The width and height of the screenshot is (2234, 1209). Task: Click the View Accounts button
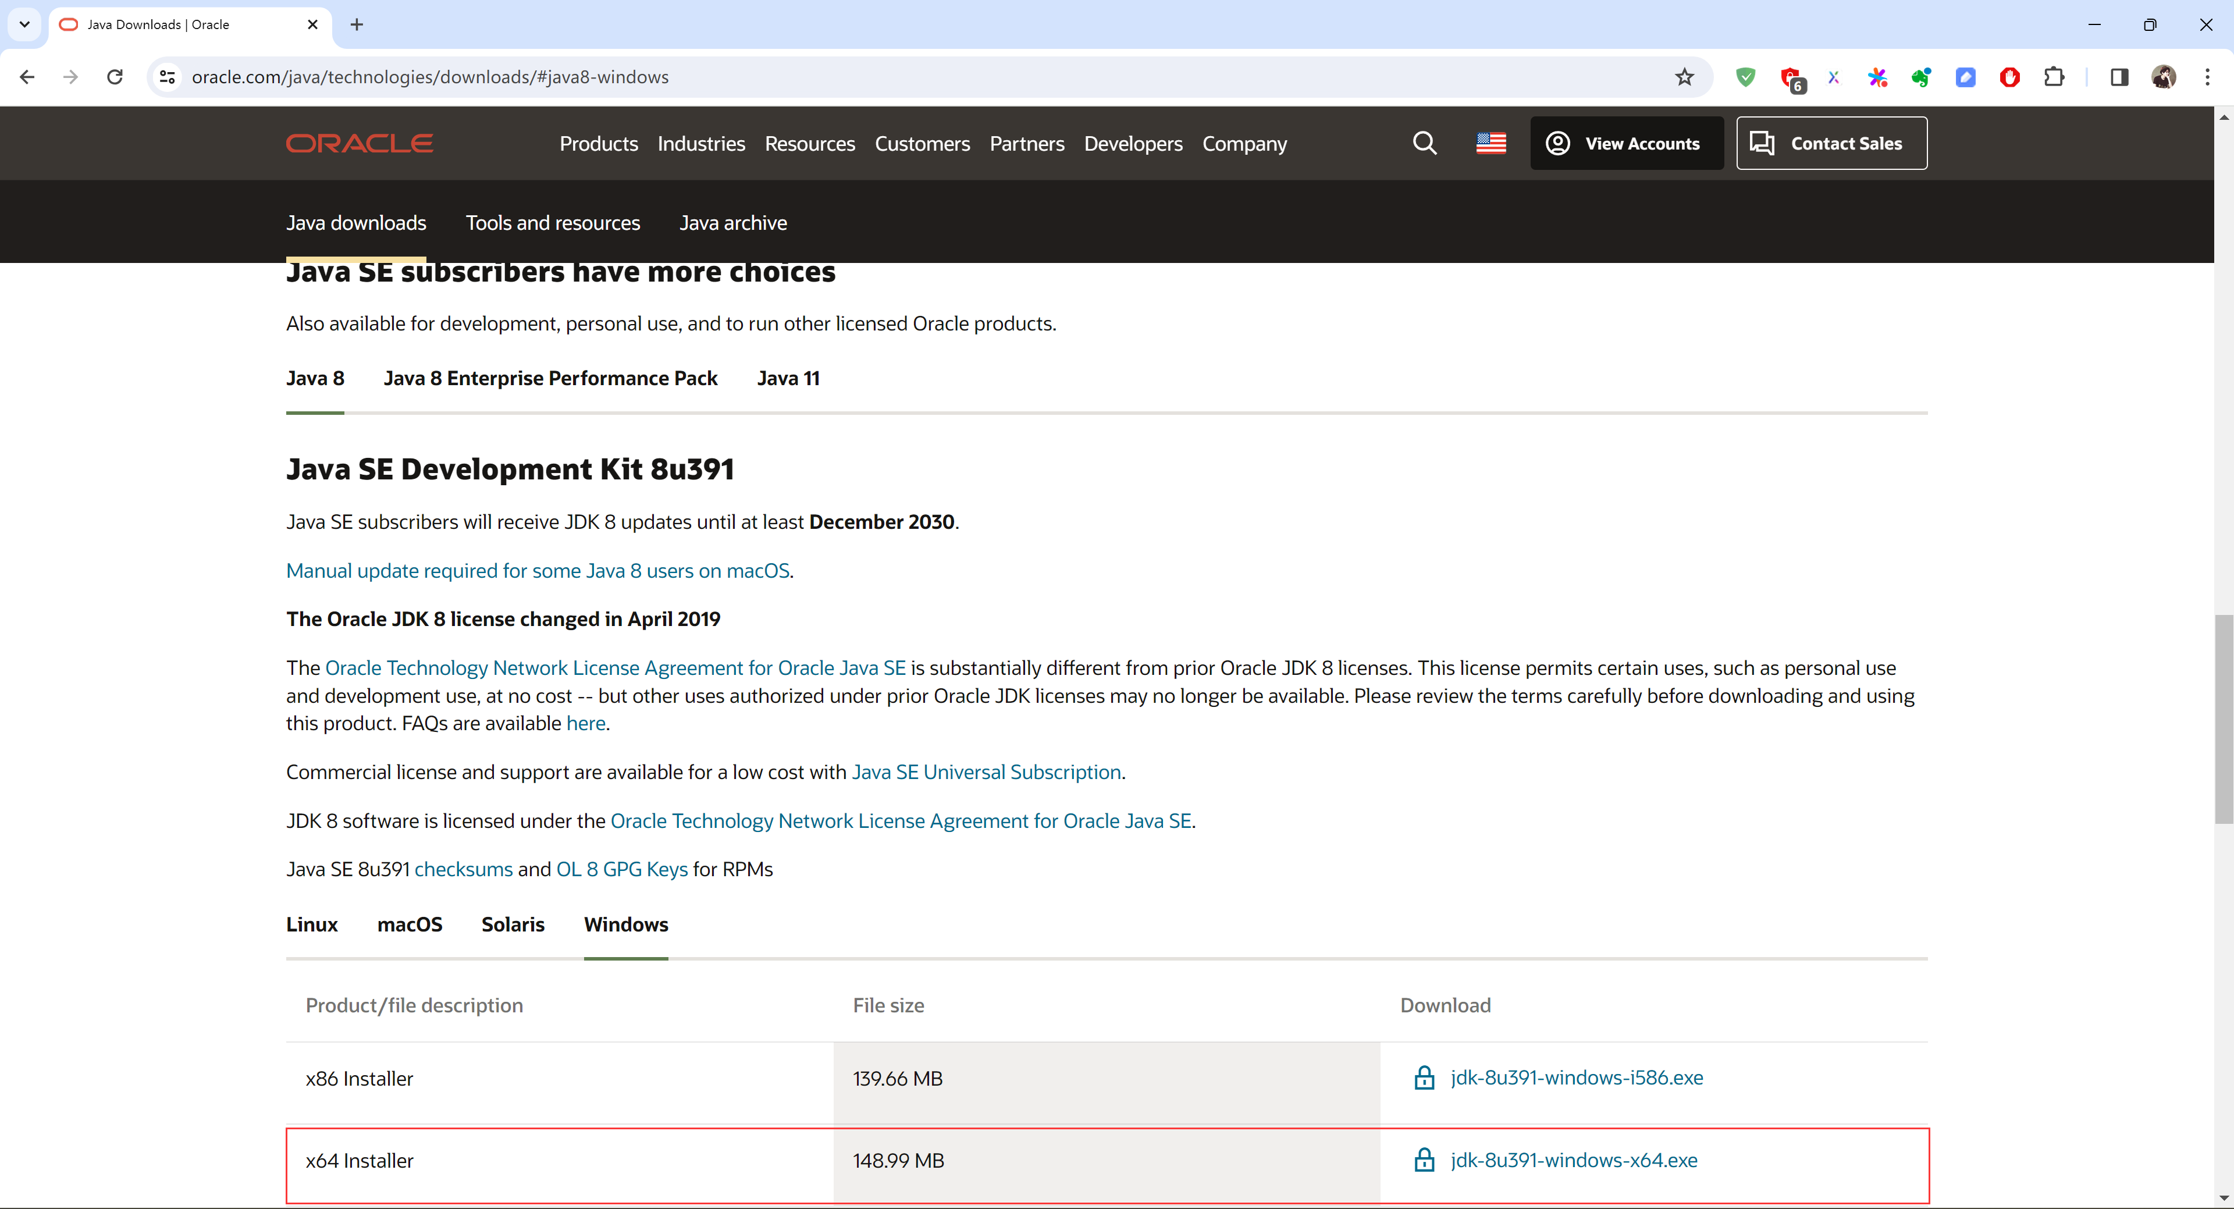coord(1626,143)
